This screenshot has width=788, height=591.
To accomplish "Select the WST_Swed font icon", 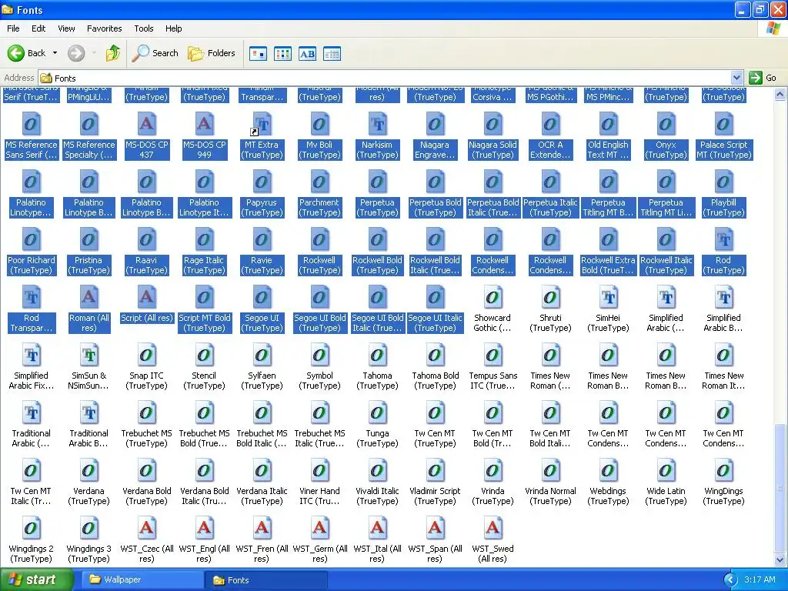I will coord(492,529).
